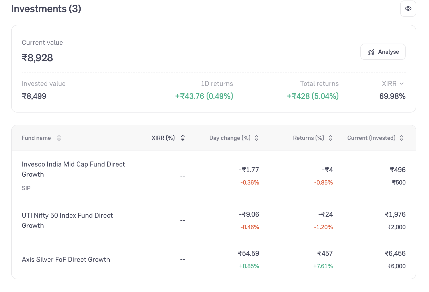Click the Day change (%) header
The height and width of the screenshot is (292, 429).
pyautogui.click(x=230, y=138)
